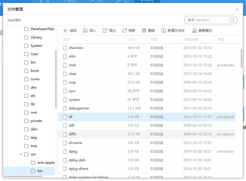Click the Back (返回) arrow icon

66,31
